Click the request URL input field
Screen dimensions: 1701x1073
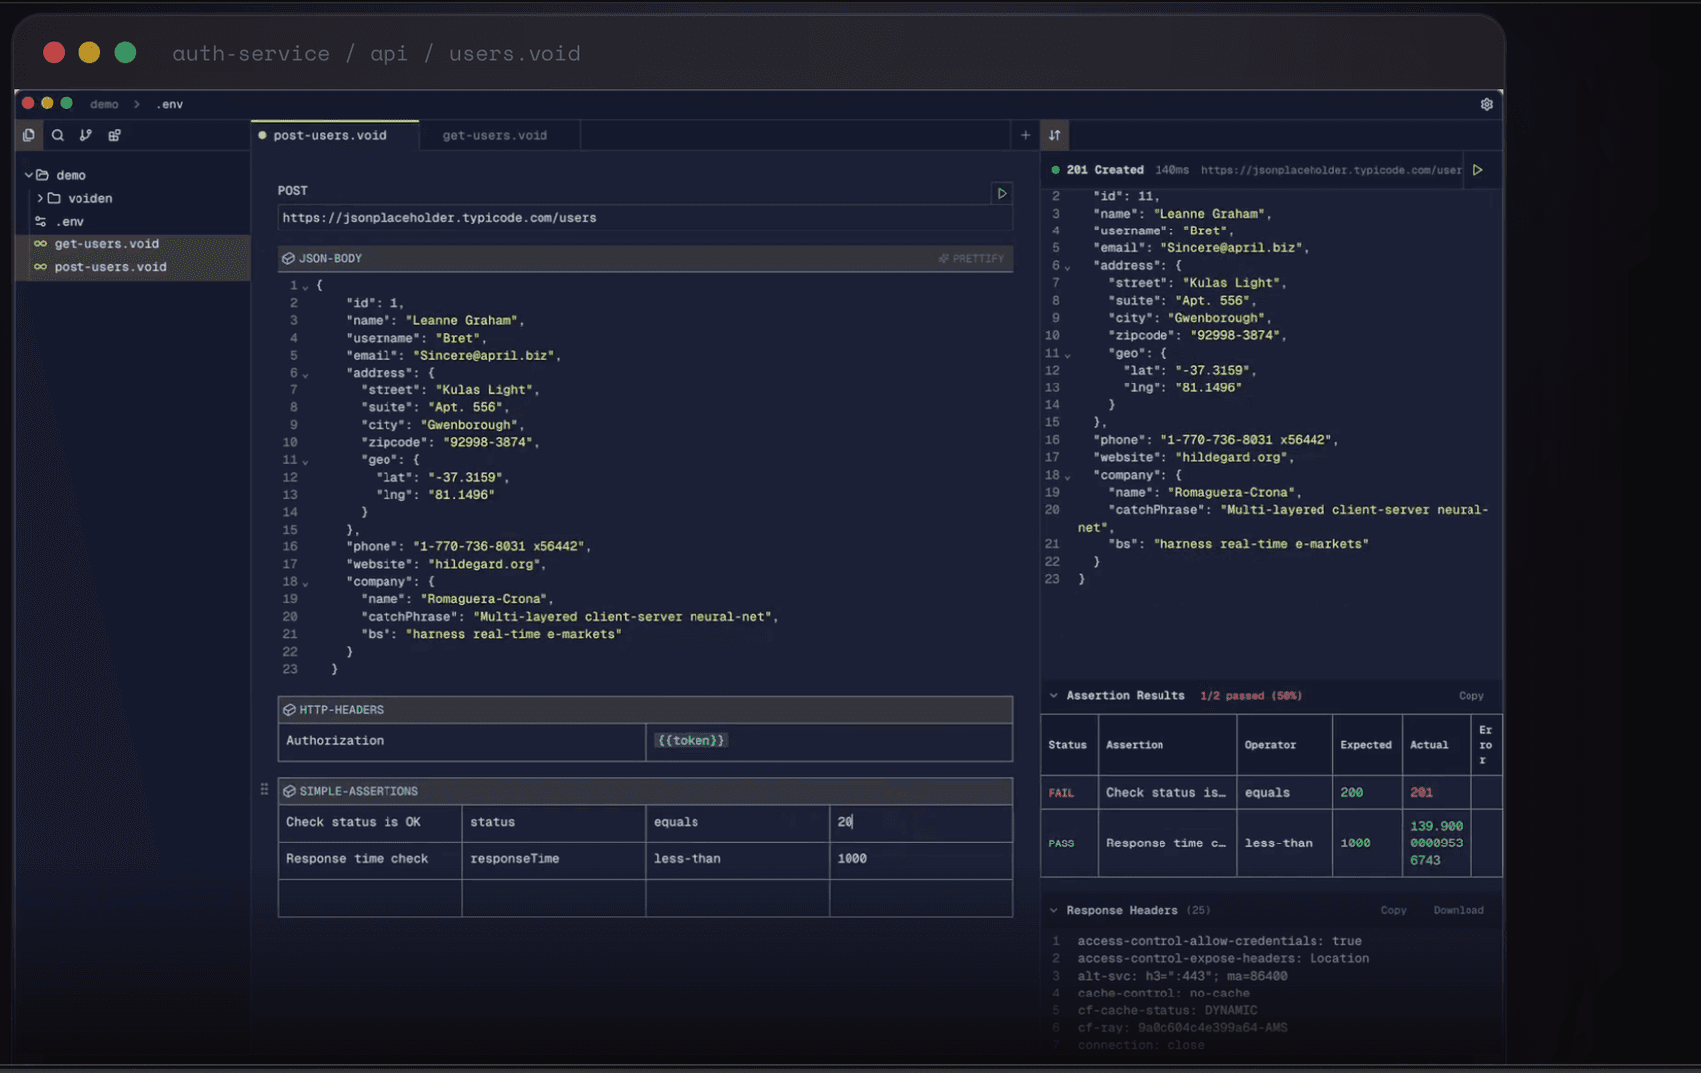(645, 218)
